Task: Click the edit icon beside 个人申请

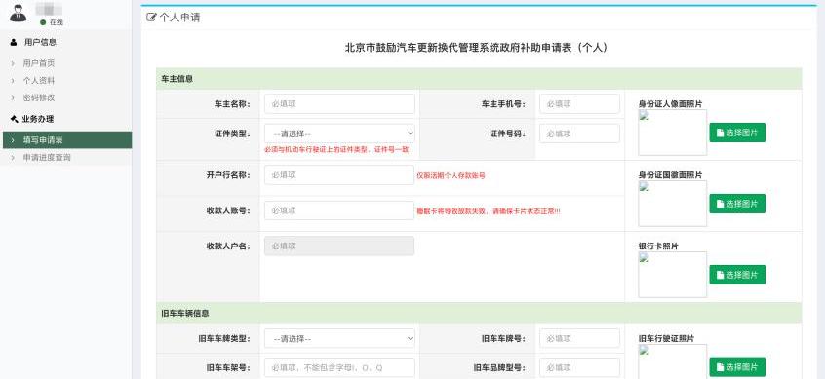Action: click(x=151, y=18)
